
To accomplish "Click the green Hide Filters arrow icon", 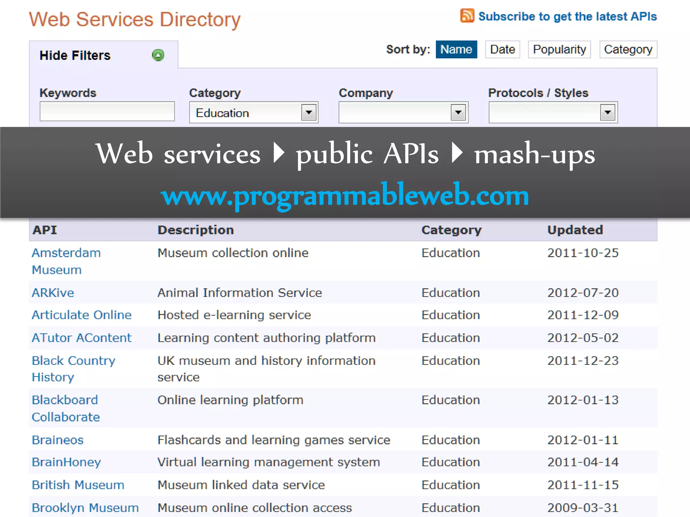I will pyautogui.click(x=158, y=55).
